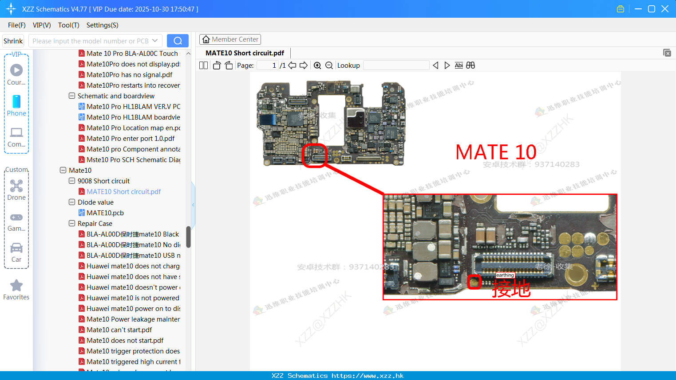Go to the next PDF page arrow

coord(304,66)
